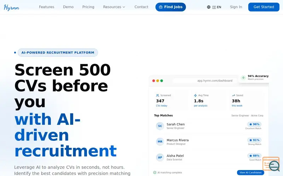Click the View All Candidates button
This screenshot has height=176, width=283.
coord(250,172)
